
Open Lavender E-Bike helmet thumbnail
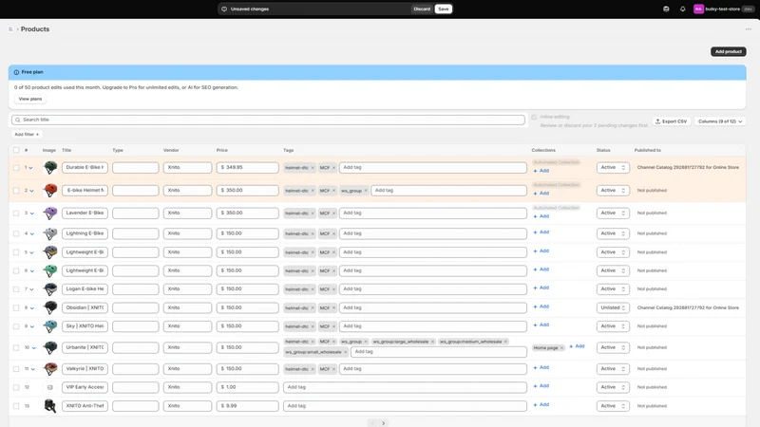click(x=50, y=213)
